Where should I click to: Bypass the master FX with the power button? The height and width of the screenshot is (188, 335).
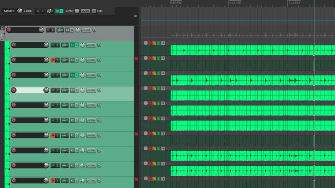(61, 11)
